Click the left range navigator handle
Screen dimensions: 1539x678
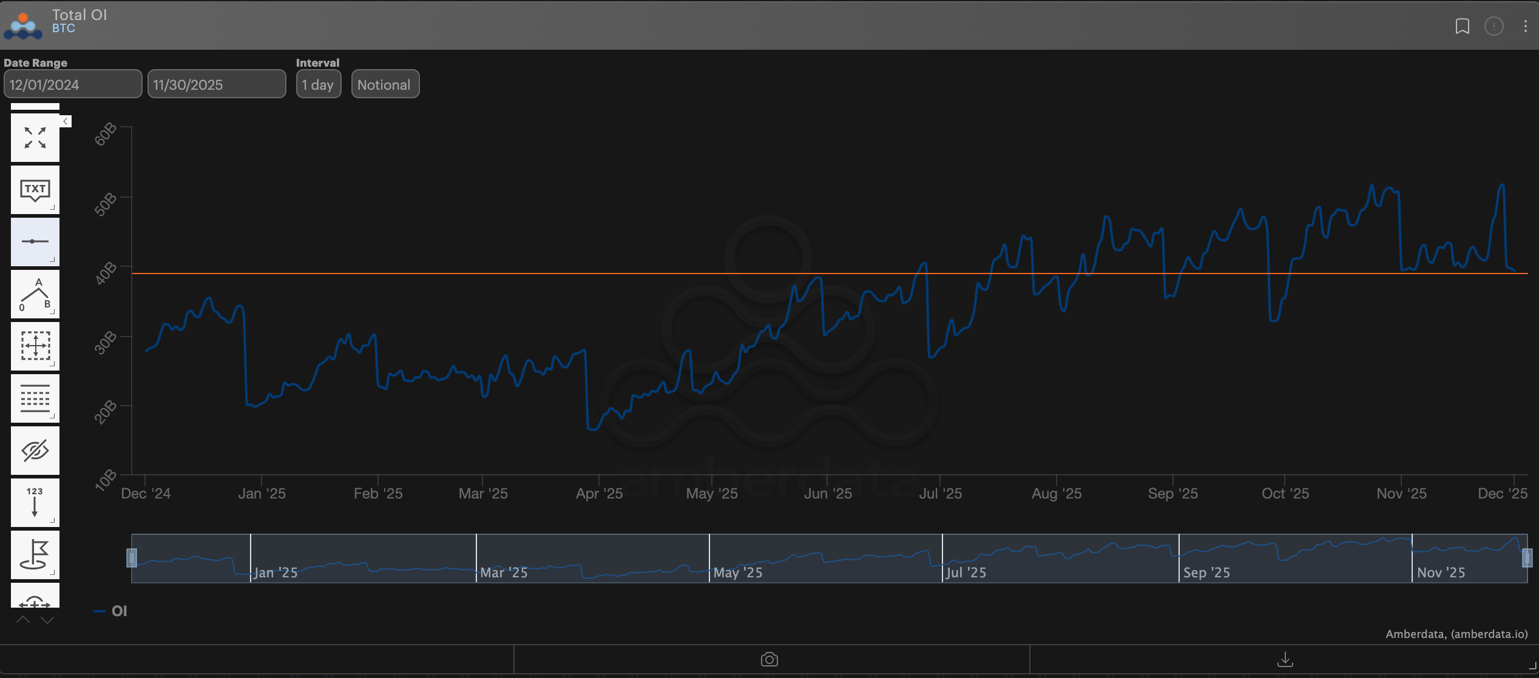click(x=132, y=557)
